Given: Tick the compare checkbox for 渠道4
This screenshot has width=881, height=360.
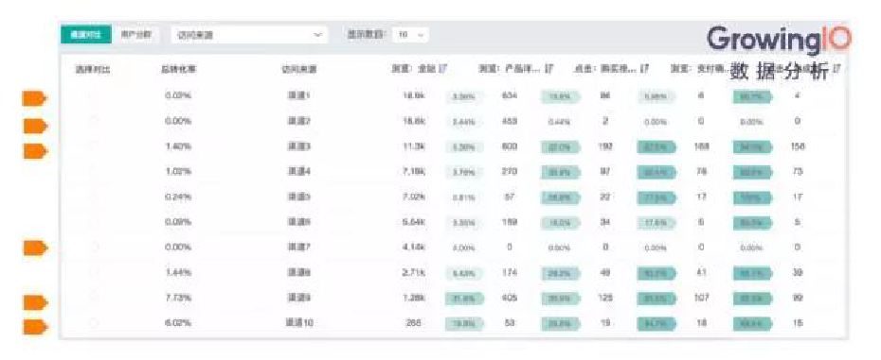Looking at the screenshot, I should [93, 172].
